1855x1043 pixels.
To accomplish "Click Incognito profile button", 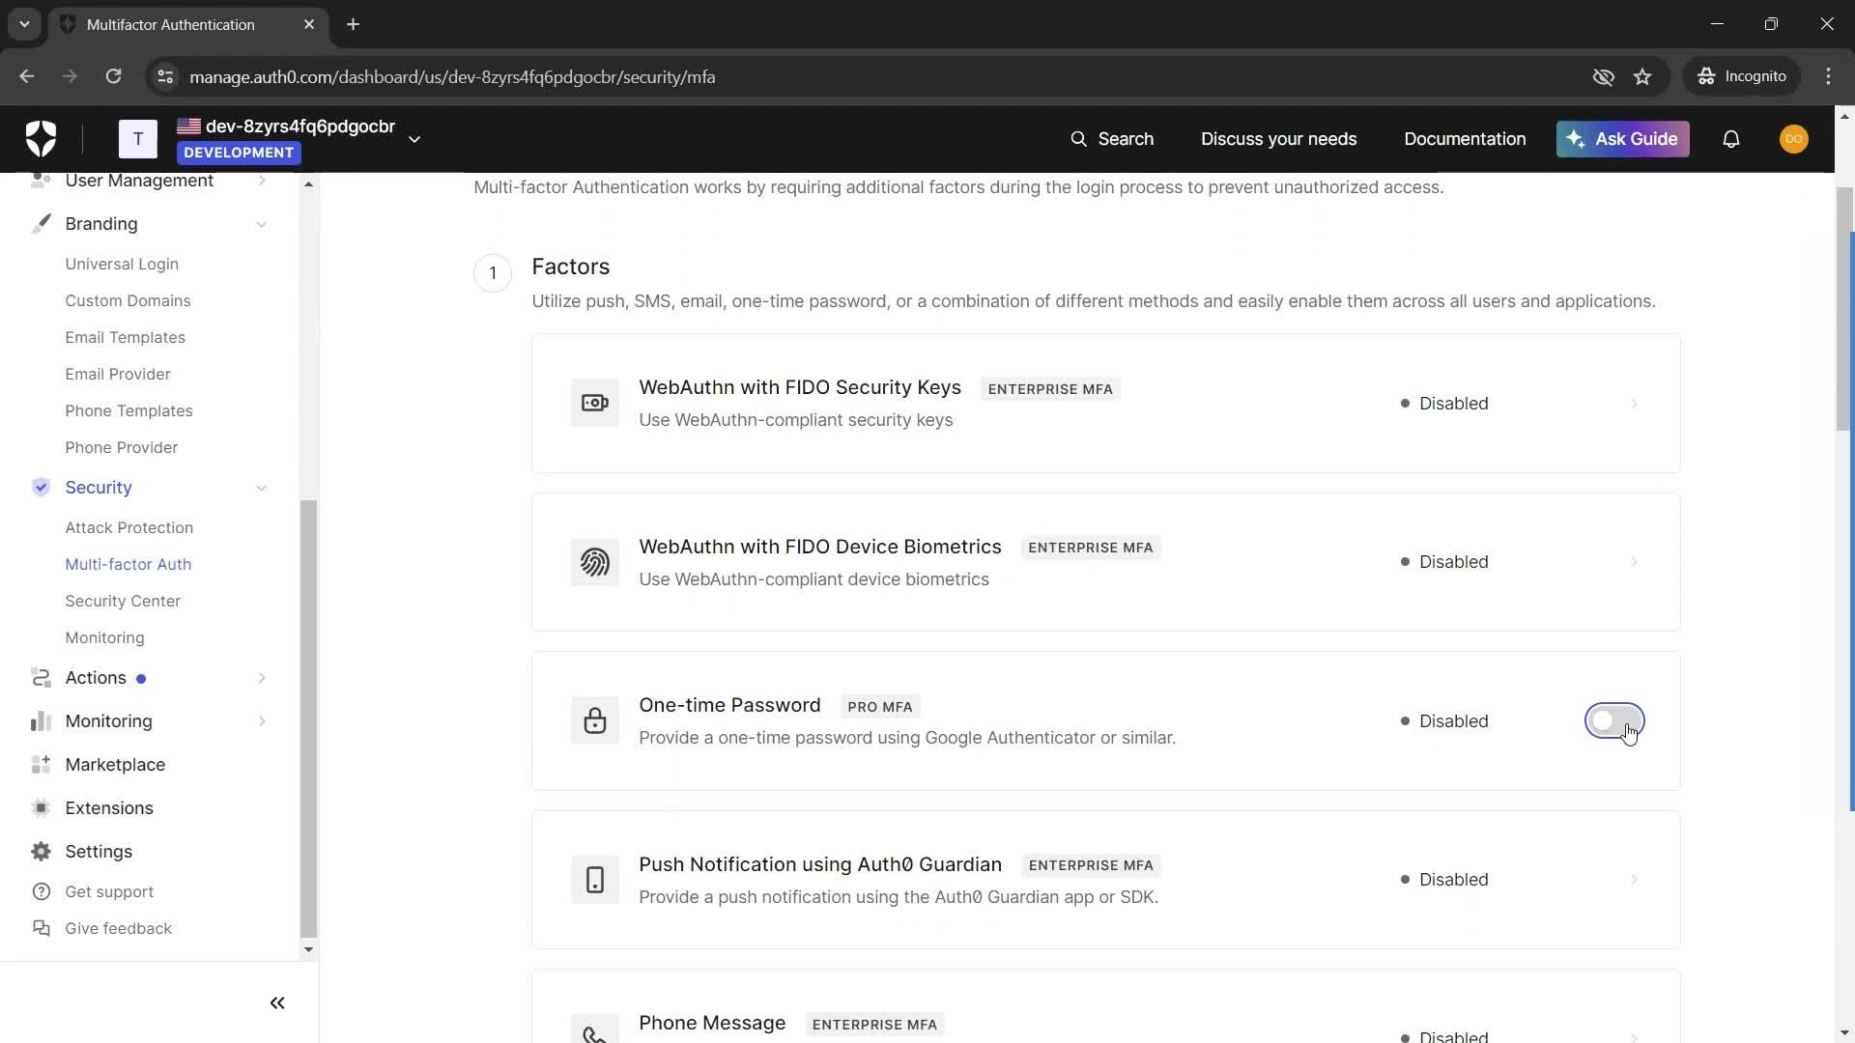I will click(x=1742, y=76).
